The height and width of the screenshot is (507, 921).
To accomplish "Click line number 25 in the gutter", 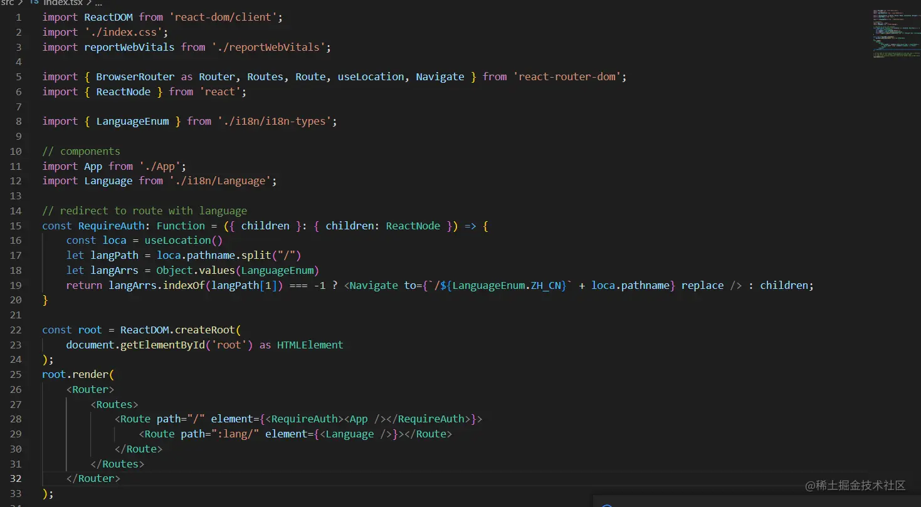I will tap(16, 375).
